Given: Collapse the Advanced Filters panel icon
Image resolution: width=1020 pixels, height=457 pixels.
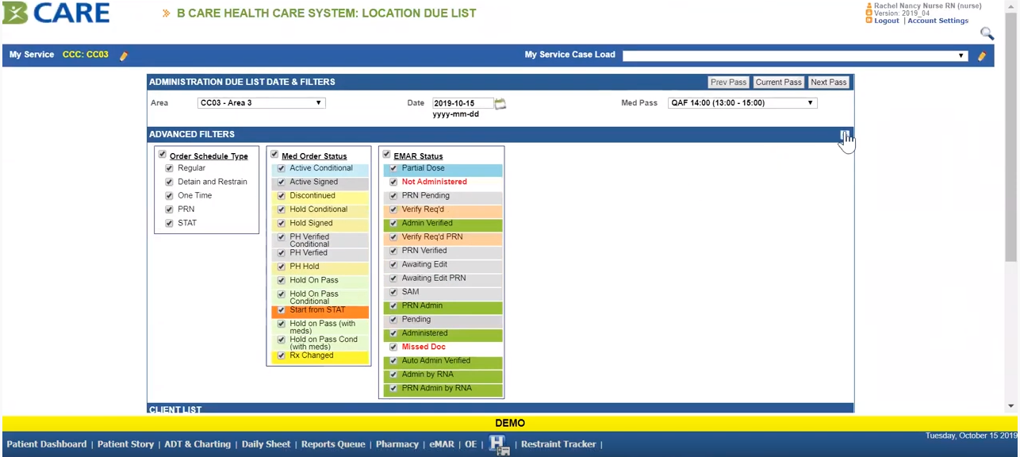Looking at the screenshot, I should click(x=845, y=135).
